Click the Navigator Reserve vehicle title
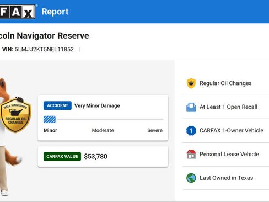Viewport: 269px width, 202px height. coord(44,36)
